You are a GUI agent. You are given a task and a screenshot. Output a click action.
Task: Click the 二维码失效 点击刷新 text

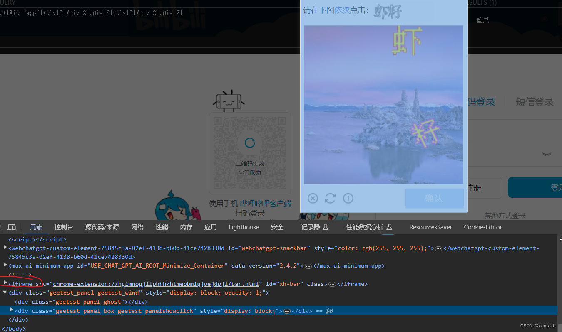pos(250,168)
